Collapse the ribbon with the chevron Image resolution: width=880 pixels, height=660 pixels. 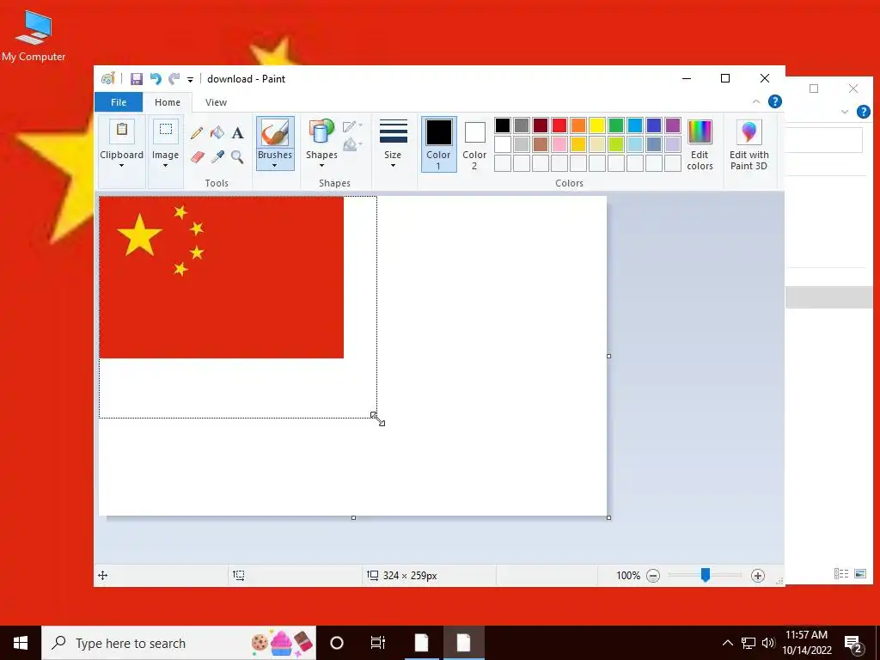point(756,101)
